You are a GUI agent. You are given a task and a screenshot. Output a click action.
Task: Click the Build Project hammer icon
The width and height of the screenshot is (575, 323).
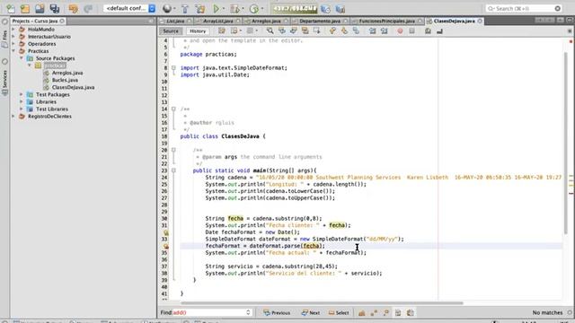[185, 8]
